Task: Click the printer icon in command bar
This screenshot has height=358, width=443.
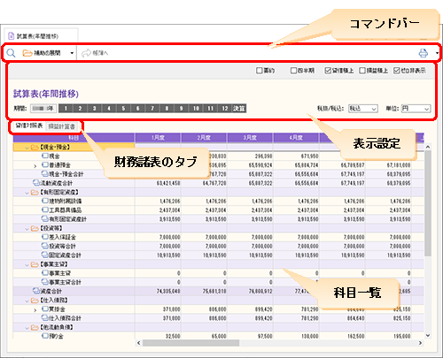Action: 424,53
